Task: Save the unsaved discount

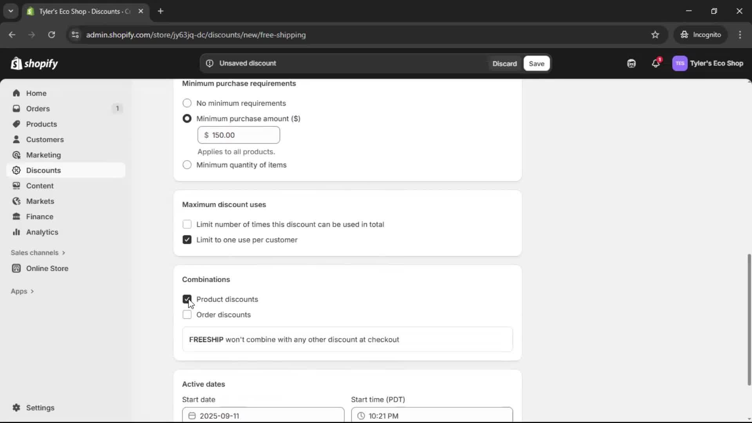Action: (536, 63)
